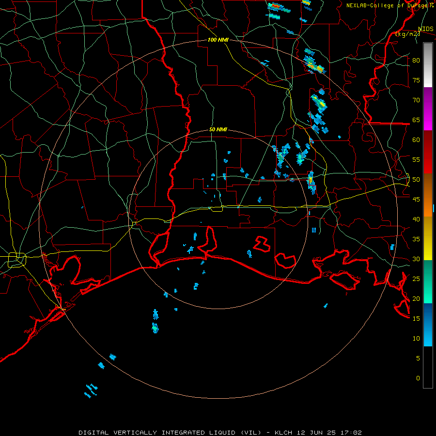
Task: Click the 25 value on the color scale
Action: [416, 279]
